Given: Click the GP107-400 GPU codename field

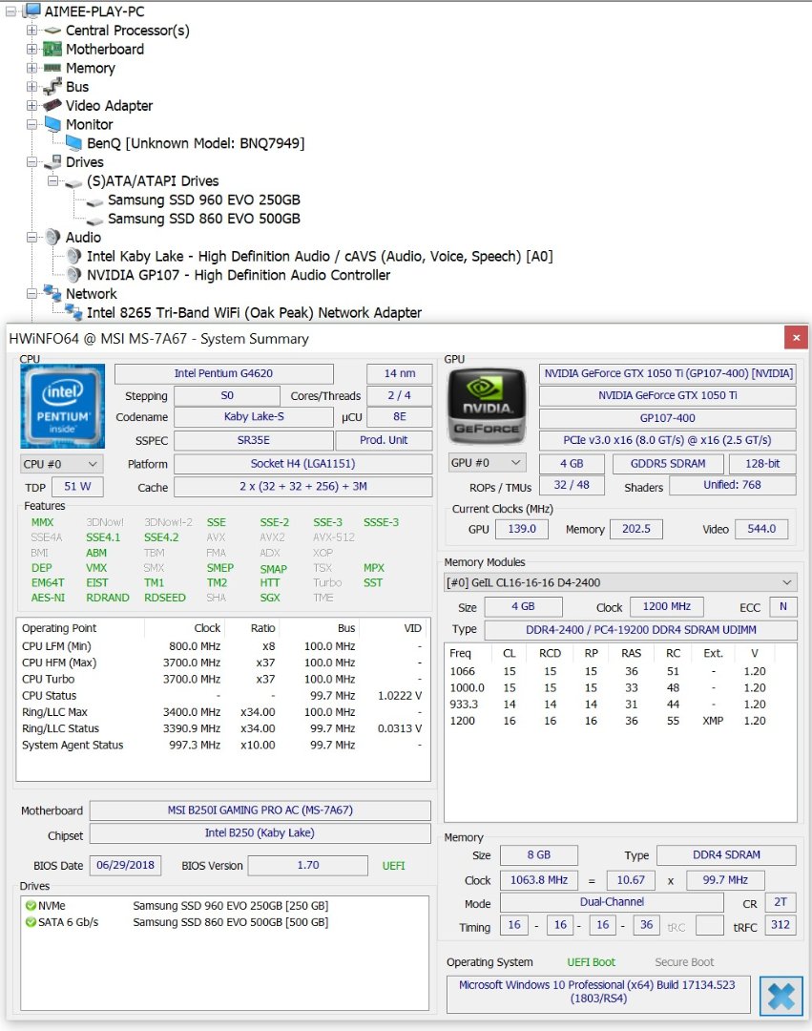Looking at the screenshot, I should (668, 418).
